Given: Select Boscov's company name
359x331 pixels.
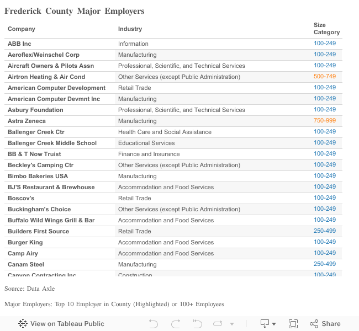Looking at the screenshot, I should point(21,198).
